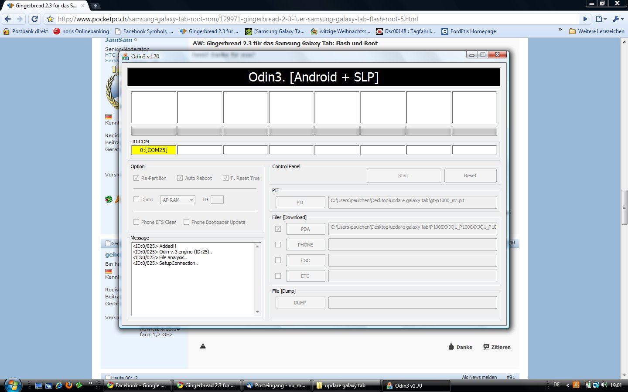
Task: Open network status tray icon
Action: point(595,385)
